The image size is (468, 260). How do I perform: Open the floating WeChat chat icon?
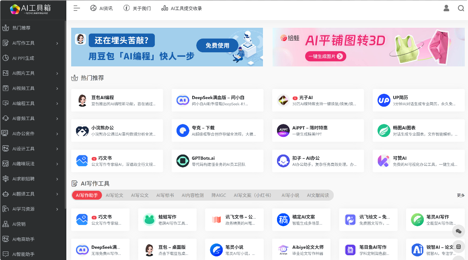tap(459, 231)
